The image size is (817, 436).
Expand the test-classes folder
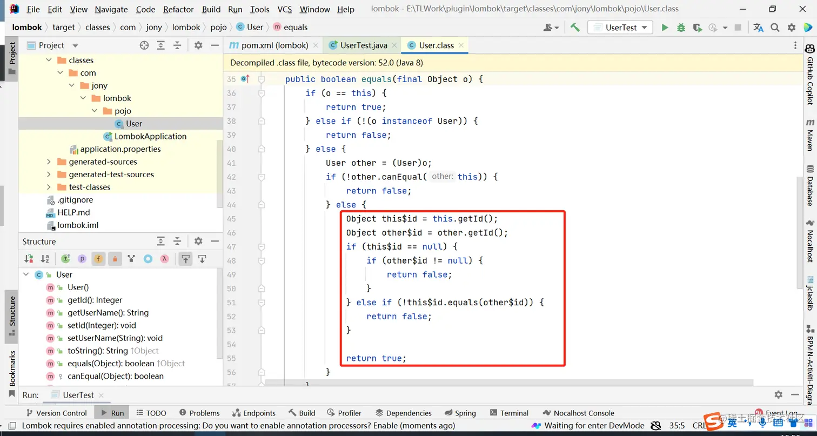coord(49,187)
